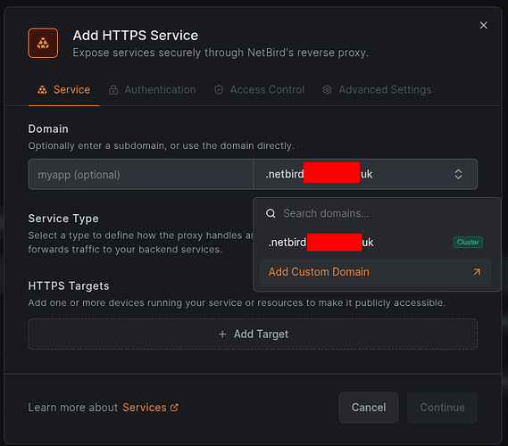Open the Advanced Settings tab

[377, 90]
